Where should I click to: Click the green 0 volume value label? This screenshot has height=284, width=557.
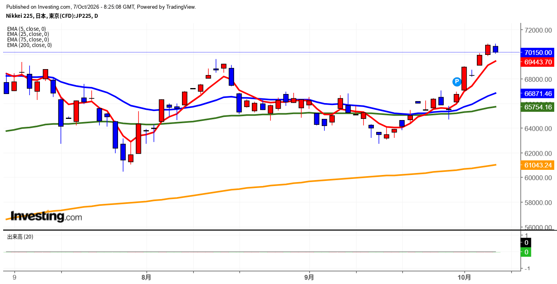click(526, 252)
